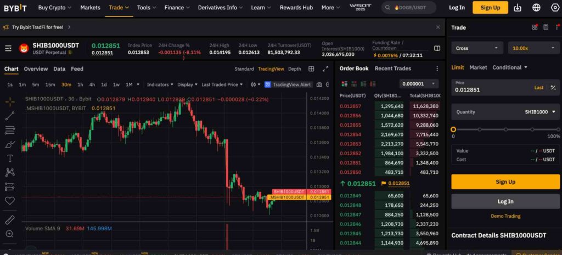Open Trade panel layout icon
Viewport: 562px width, 255px height.
535,27
